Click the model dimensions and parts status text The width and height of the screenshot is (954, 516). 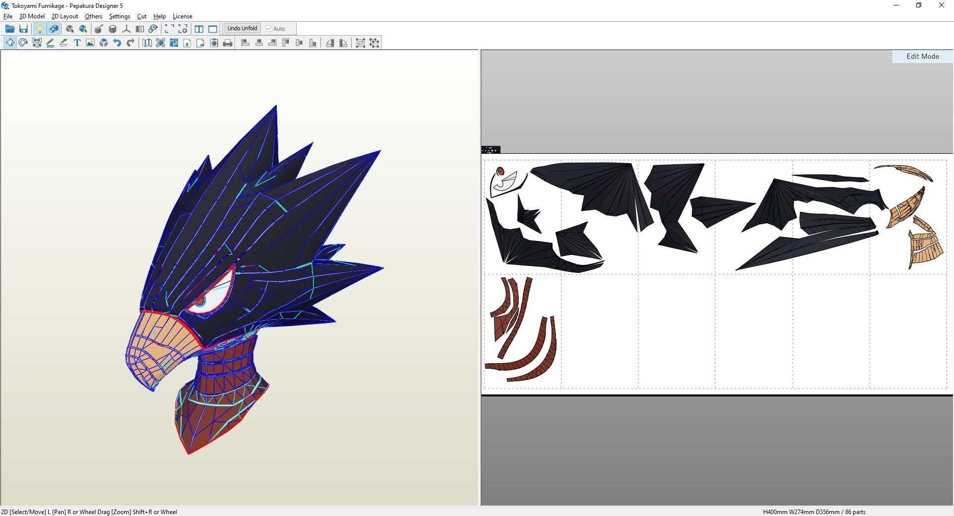point(814,512)
